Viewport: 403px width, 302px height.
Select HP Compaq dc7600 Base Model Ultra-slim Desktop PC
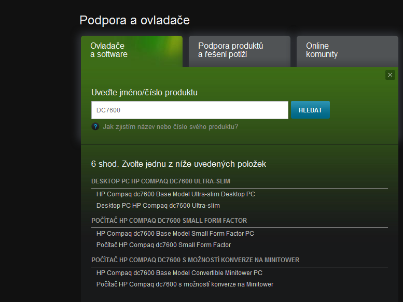pos(175,194)
